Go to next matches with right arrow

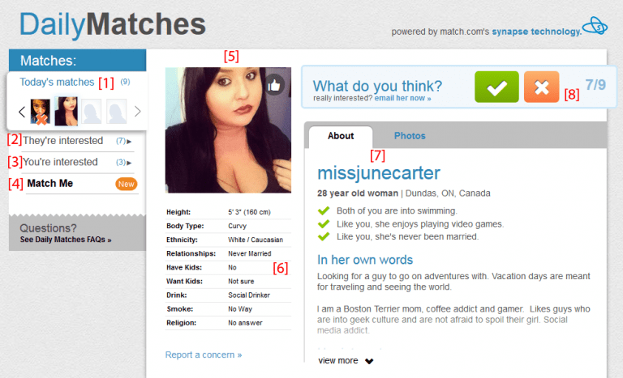point(137,112)
